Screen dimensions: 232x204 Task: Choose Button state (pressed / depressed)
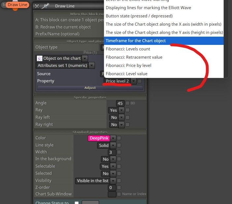[164, 16]
